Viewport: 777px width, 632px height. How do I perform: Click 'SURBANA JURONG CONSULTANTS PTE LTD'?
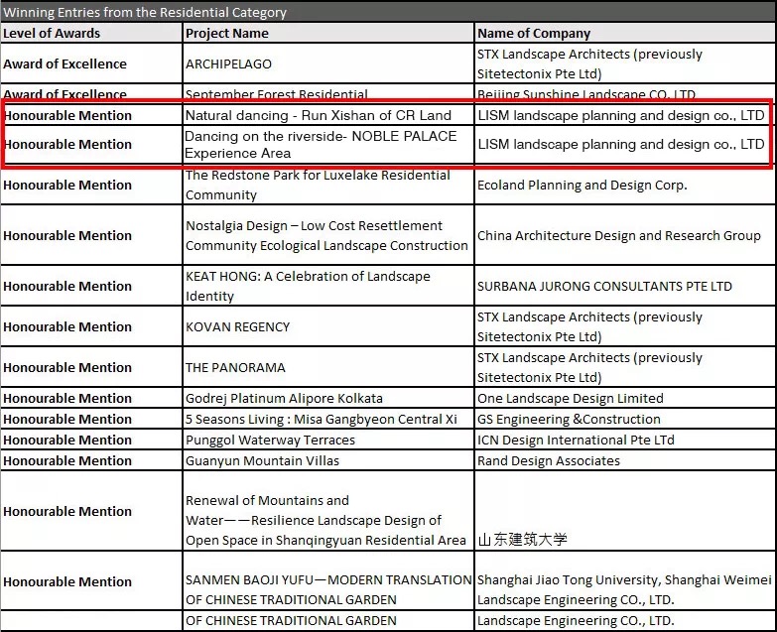coord(604,287)
